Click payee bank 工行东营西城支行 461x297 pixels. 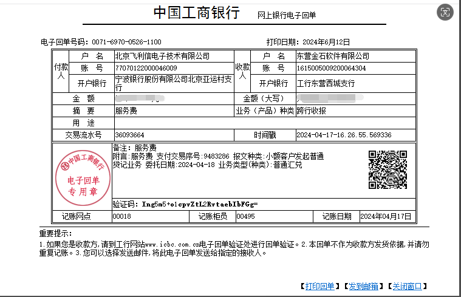pyautogui.click(x=326, y=83)
